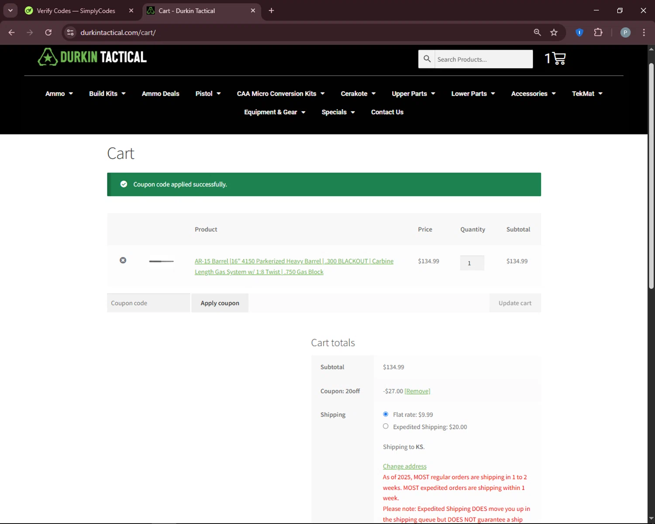This screenshot has height=524, width=655.
Task: Open Contact Us page
Action: [x=387, y=112]
